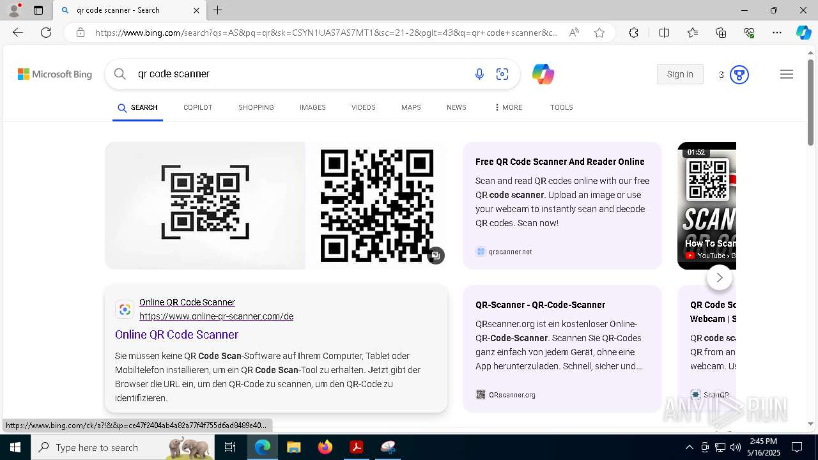Open notification center icon
This screenshot has width=818, height=460.
(x=797, y=447)
